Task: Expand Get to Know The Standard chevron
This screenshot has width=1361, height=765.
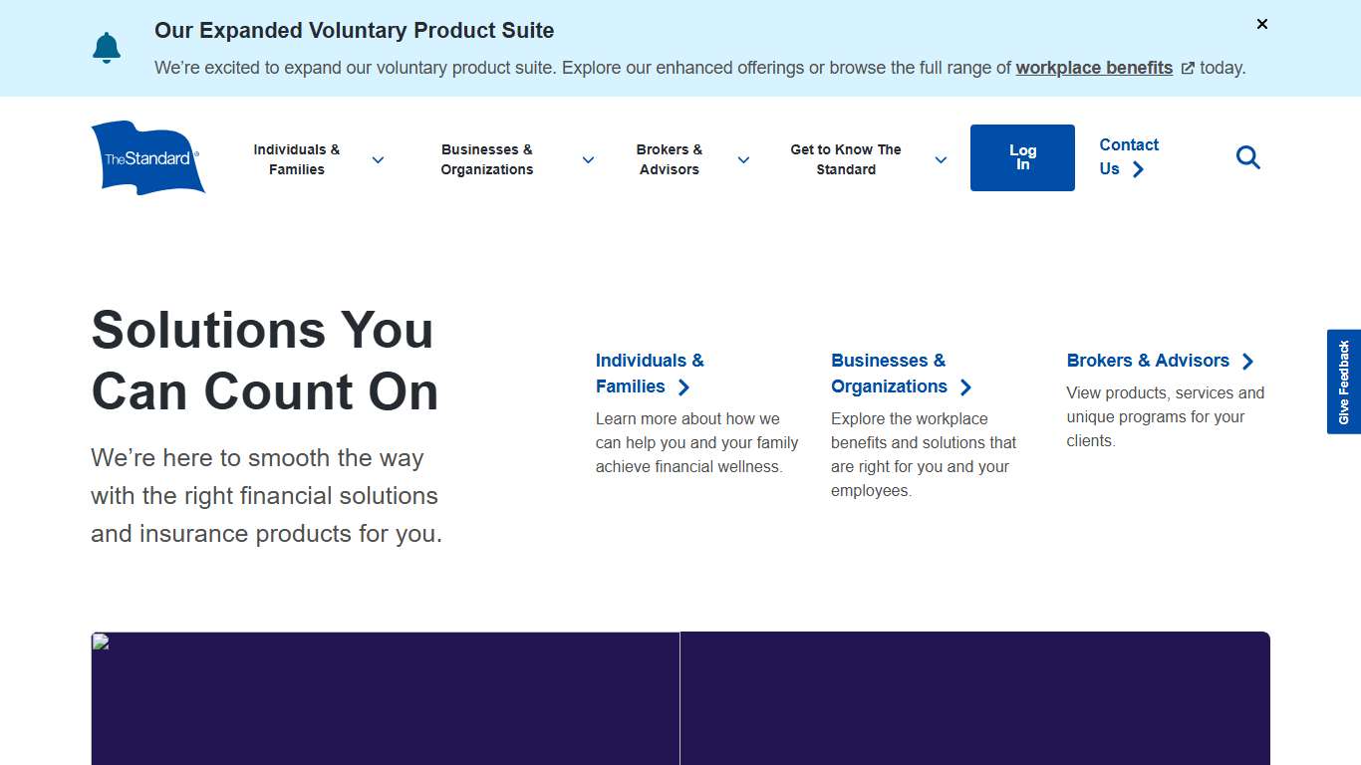Action: point(941,159)
